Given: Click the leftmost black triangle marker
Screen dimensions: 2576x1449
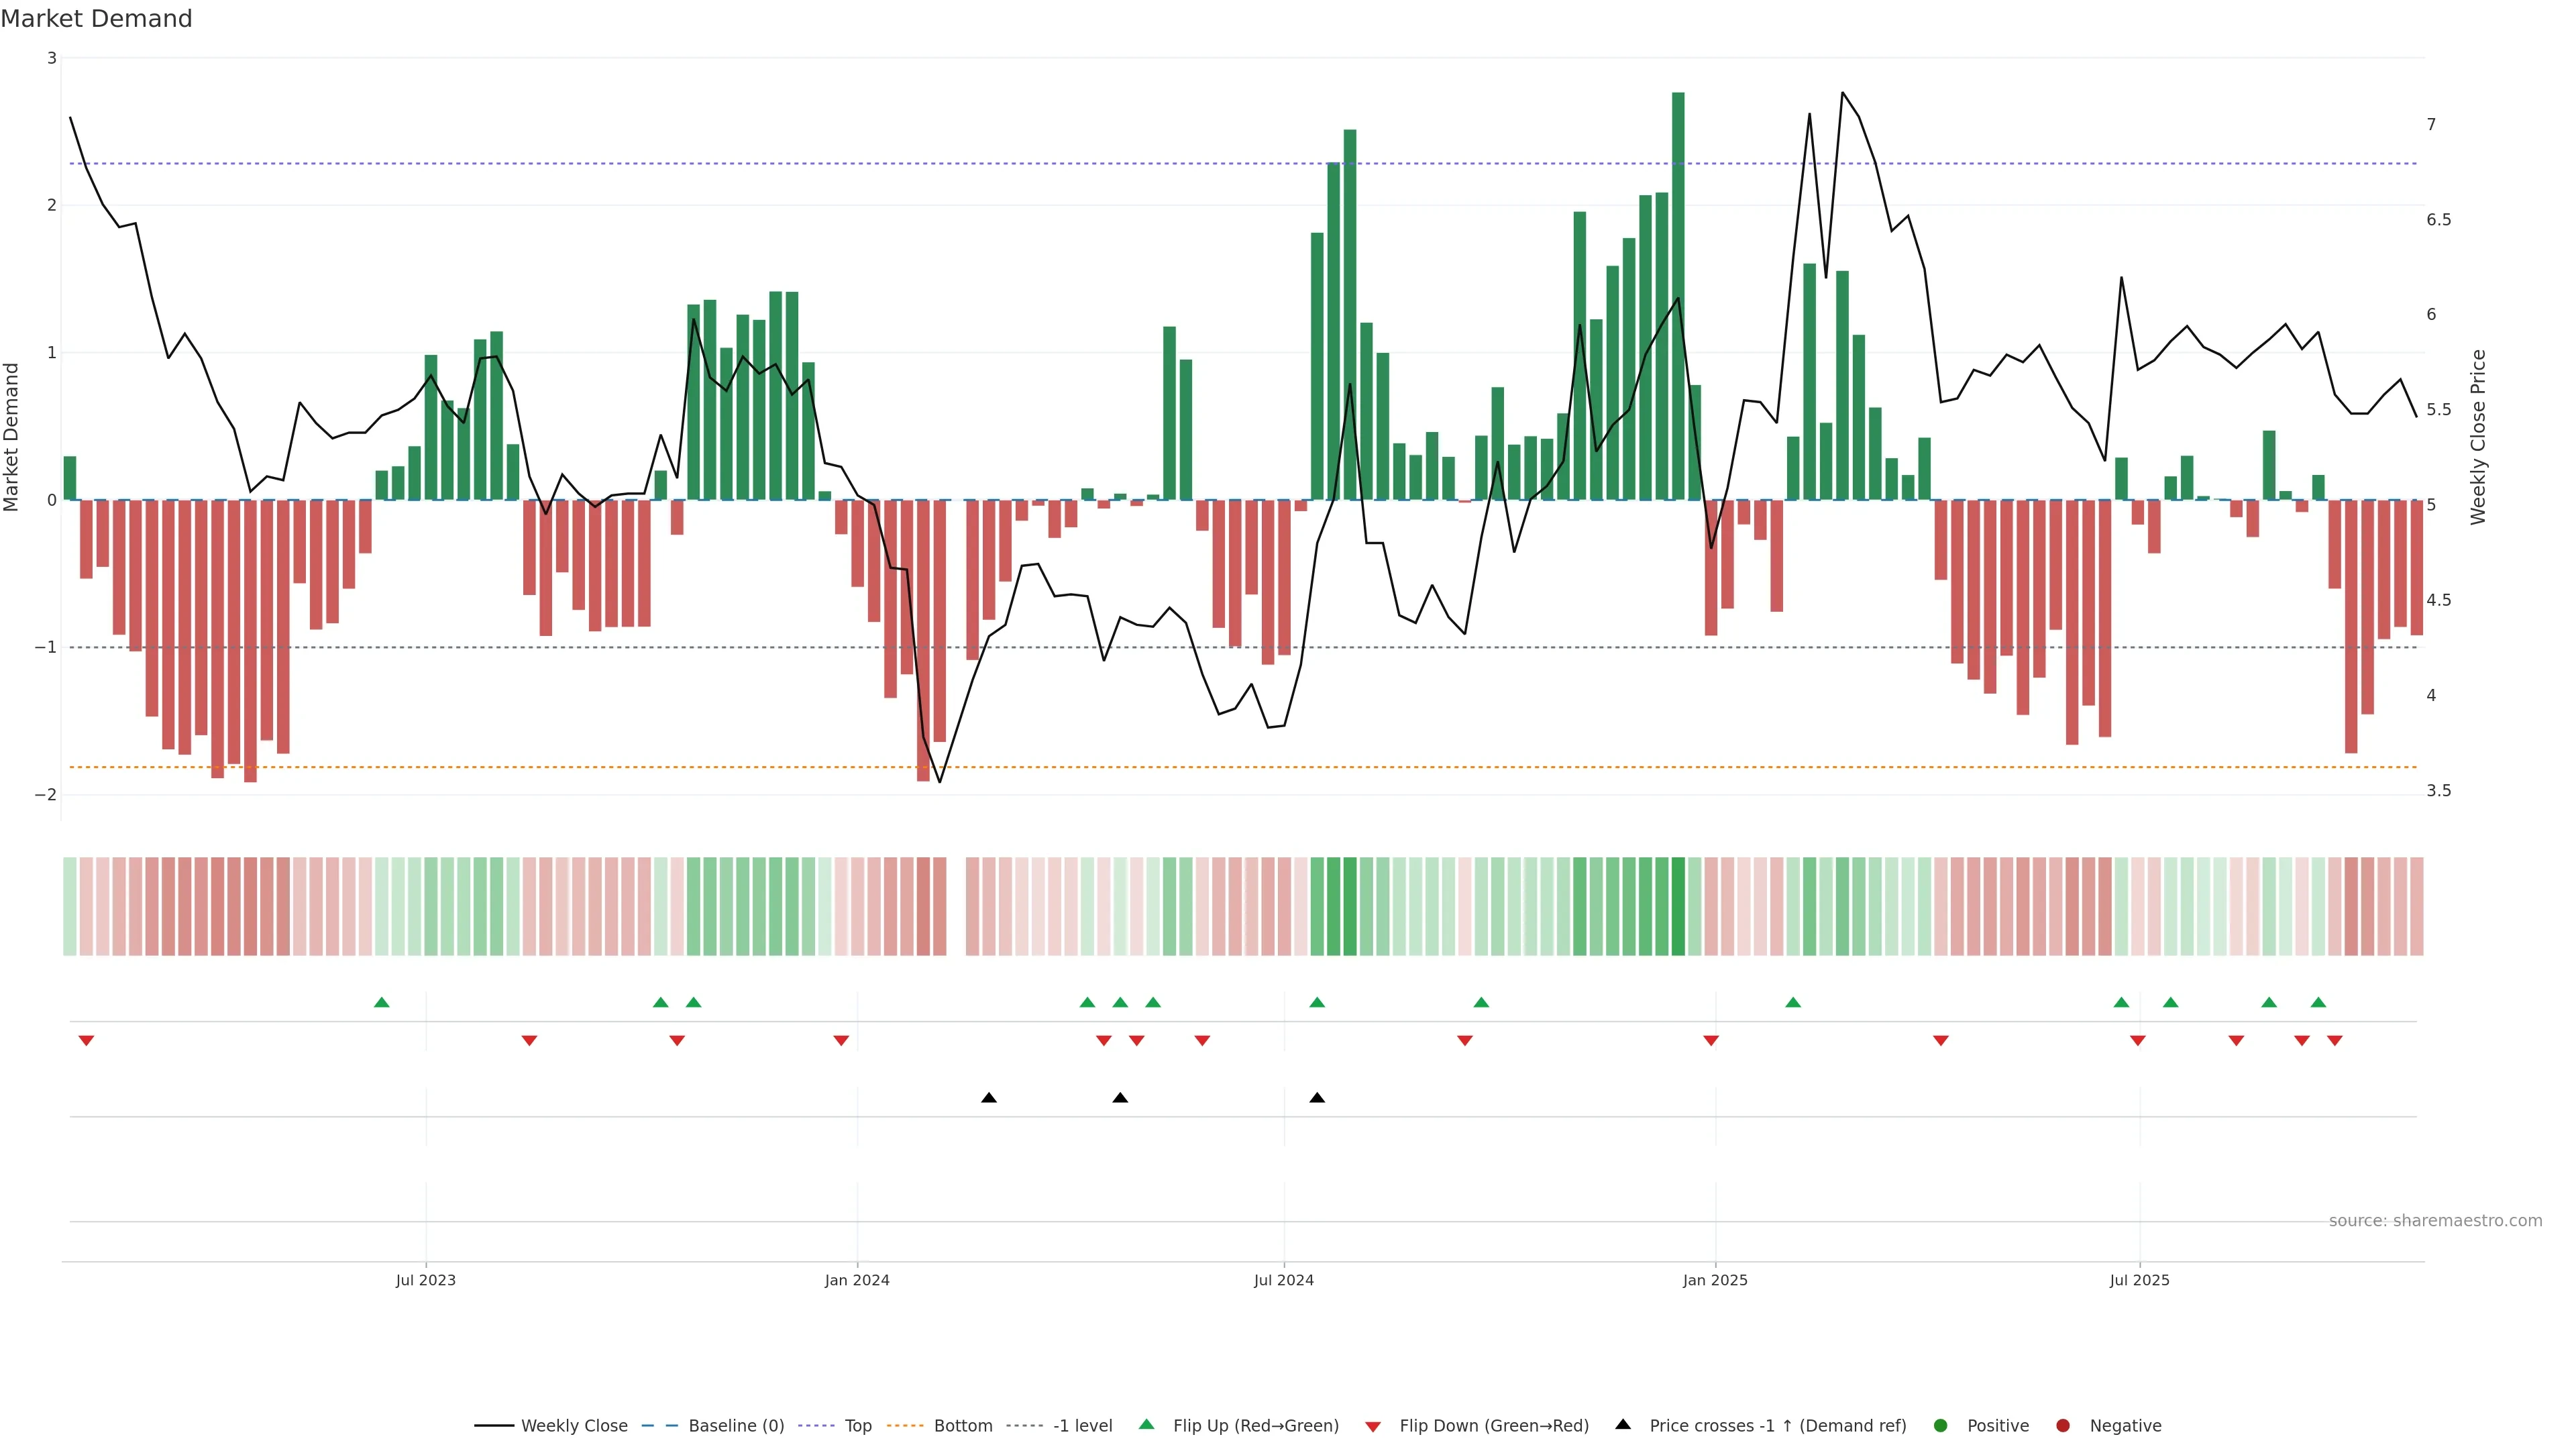Looking at the screenshot, I should (989, 1098).
